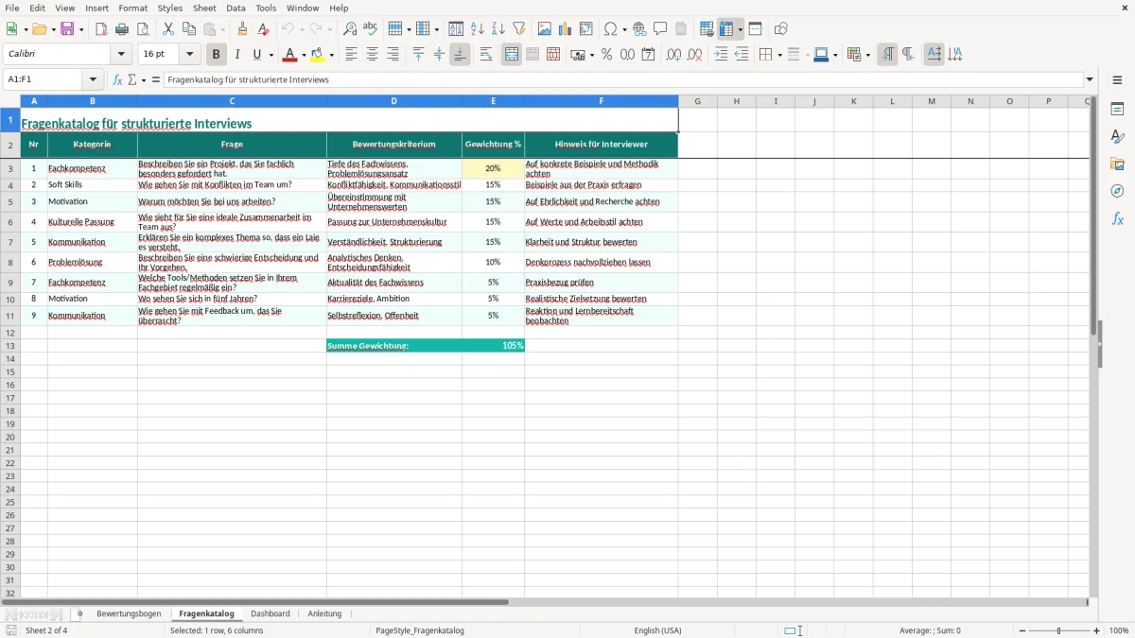1135x638 pixels.
Task: Open the Open-document dropdown arrow
Action: pyautogui.click(x=52, y=29)
